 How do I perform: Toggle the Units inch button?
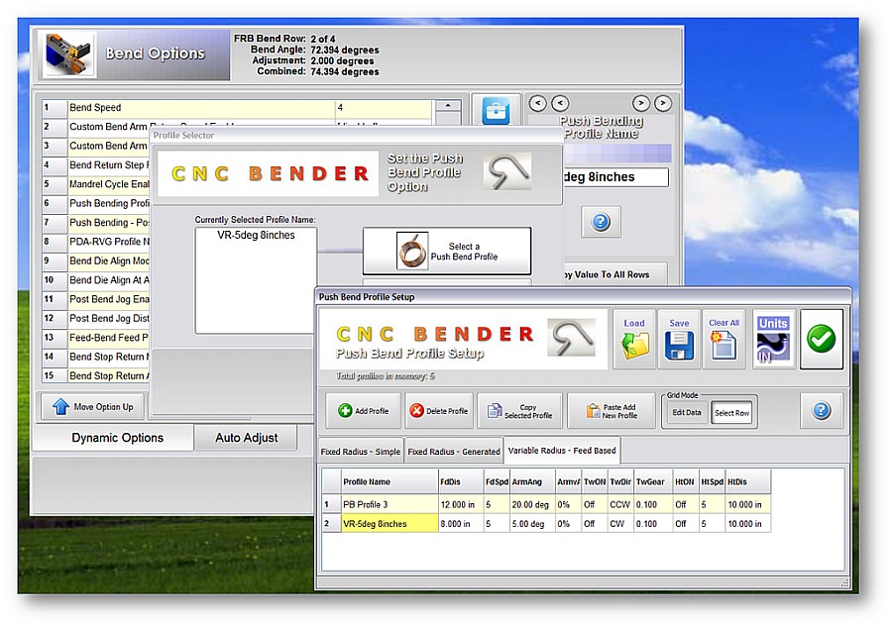(773, 339)
